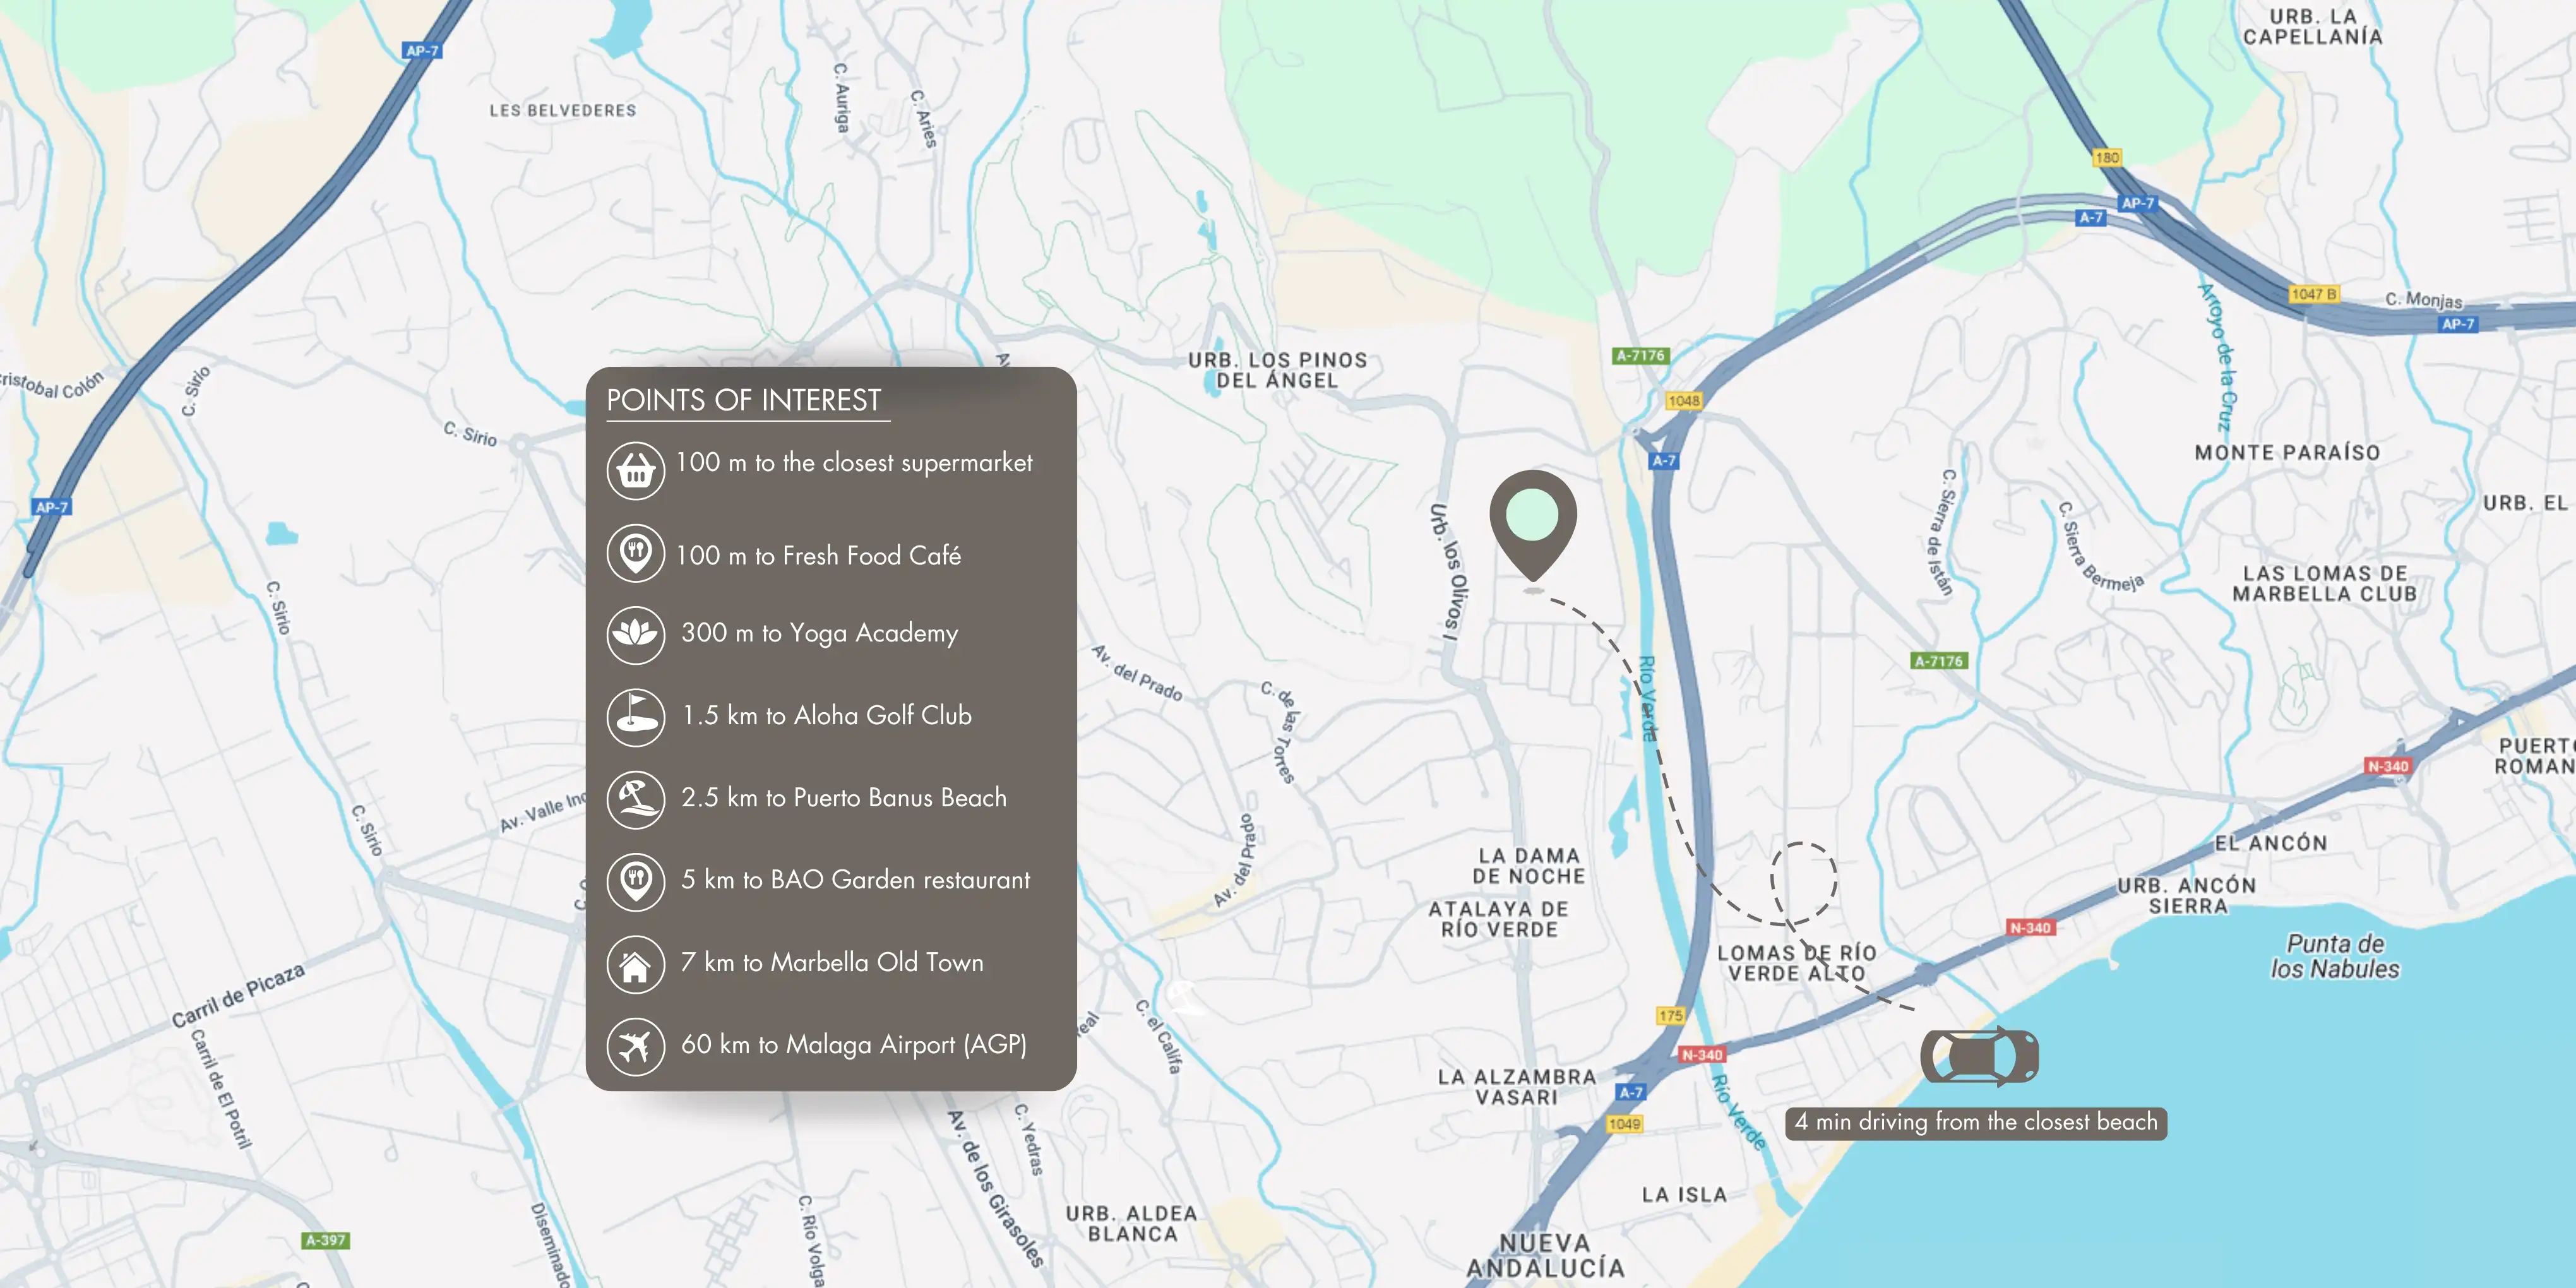This screenshot has width=2576, height=1288.
Task: Click the Marbella Old Town house icon
Action: click(x=635, y=964)
